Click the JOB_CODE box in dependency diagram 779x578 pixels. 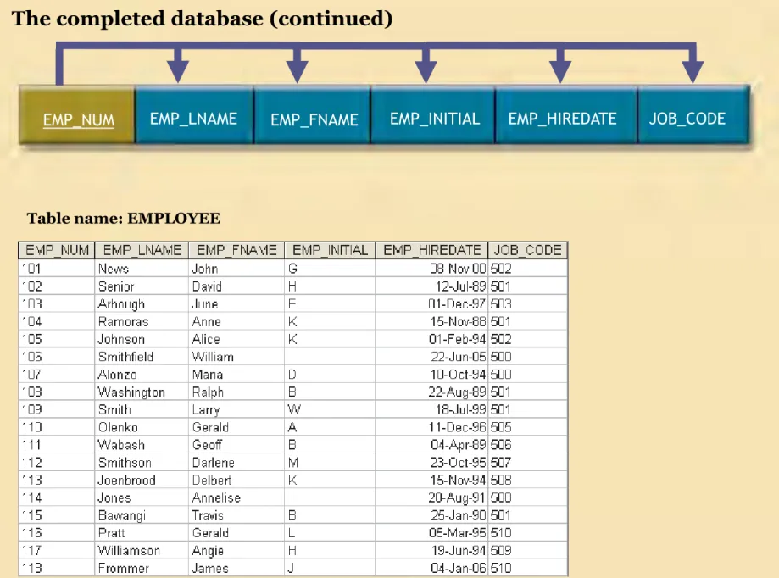693,114
